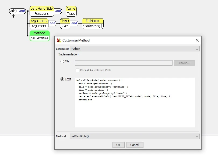Select the green Method callTextRule node
This screenshot has width=218, height=155.
tap(40, 36)
